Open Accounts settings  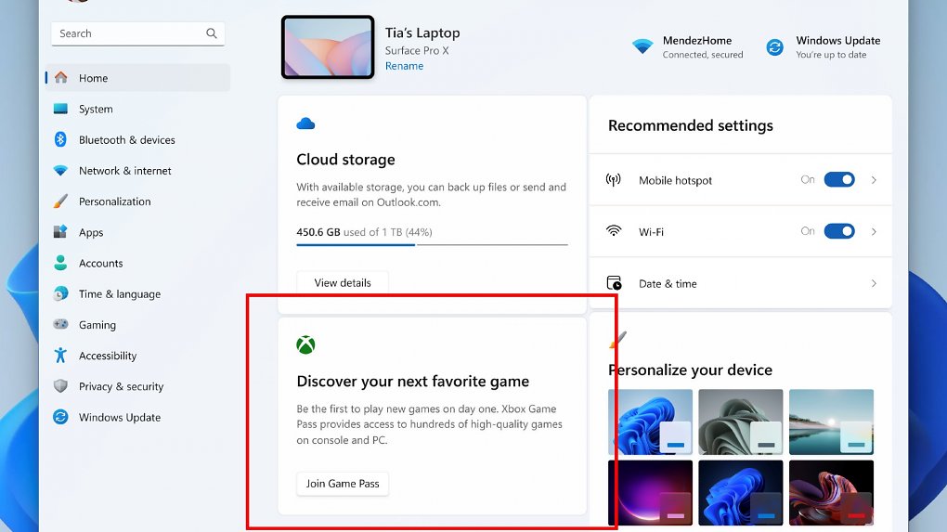point(137,263)
